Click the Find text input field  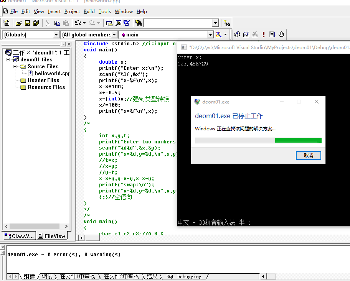click(178, 23)
